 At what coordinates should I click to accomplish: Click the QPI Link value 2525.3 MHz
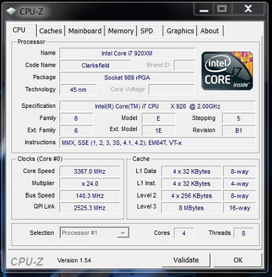click(89, 208)
